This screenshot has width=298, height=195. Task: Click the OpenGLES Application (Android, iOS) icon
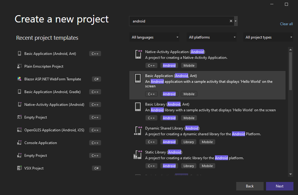click(19, 130)
